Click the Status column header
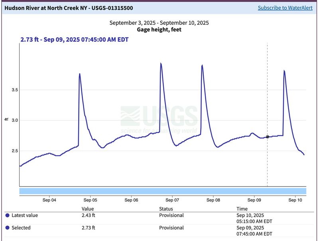The height and width of the screenshot is (241, 319). pyautogui.click(x=166, y=209)
